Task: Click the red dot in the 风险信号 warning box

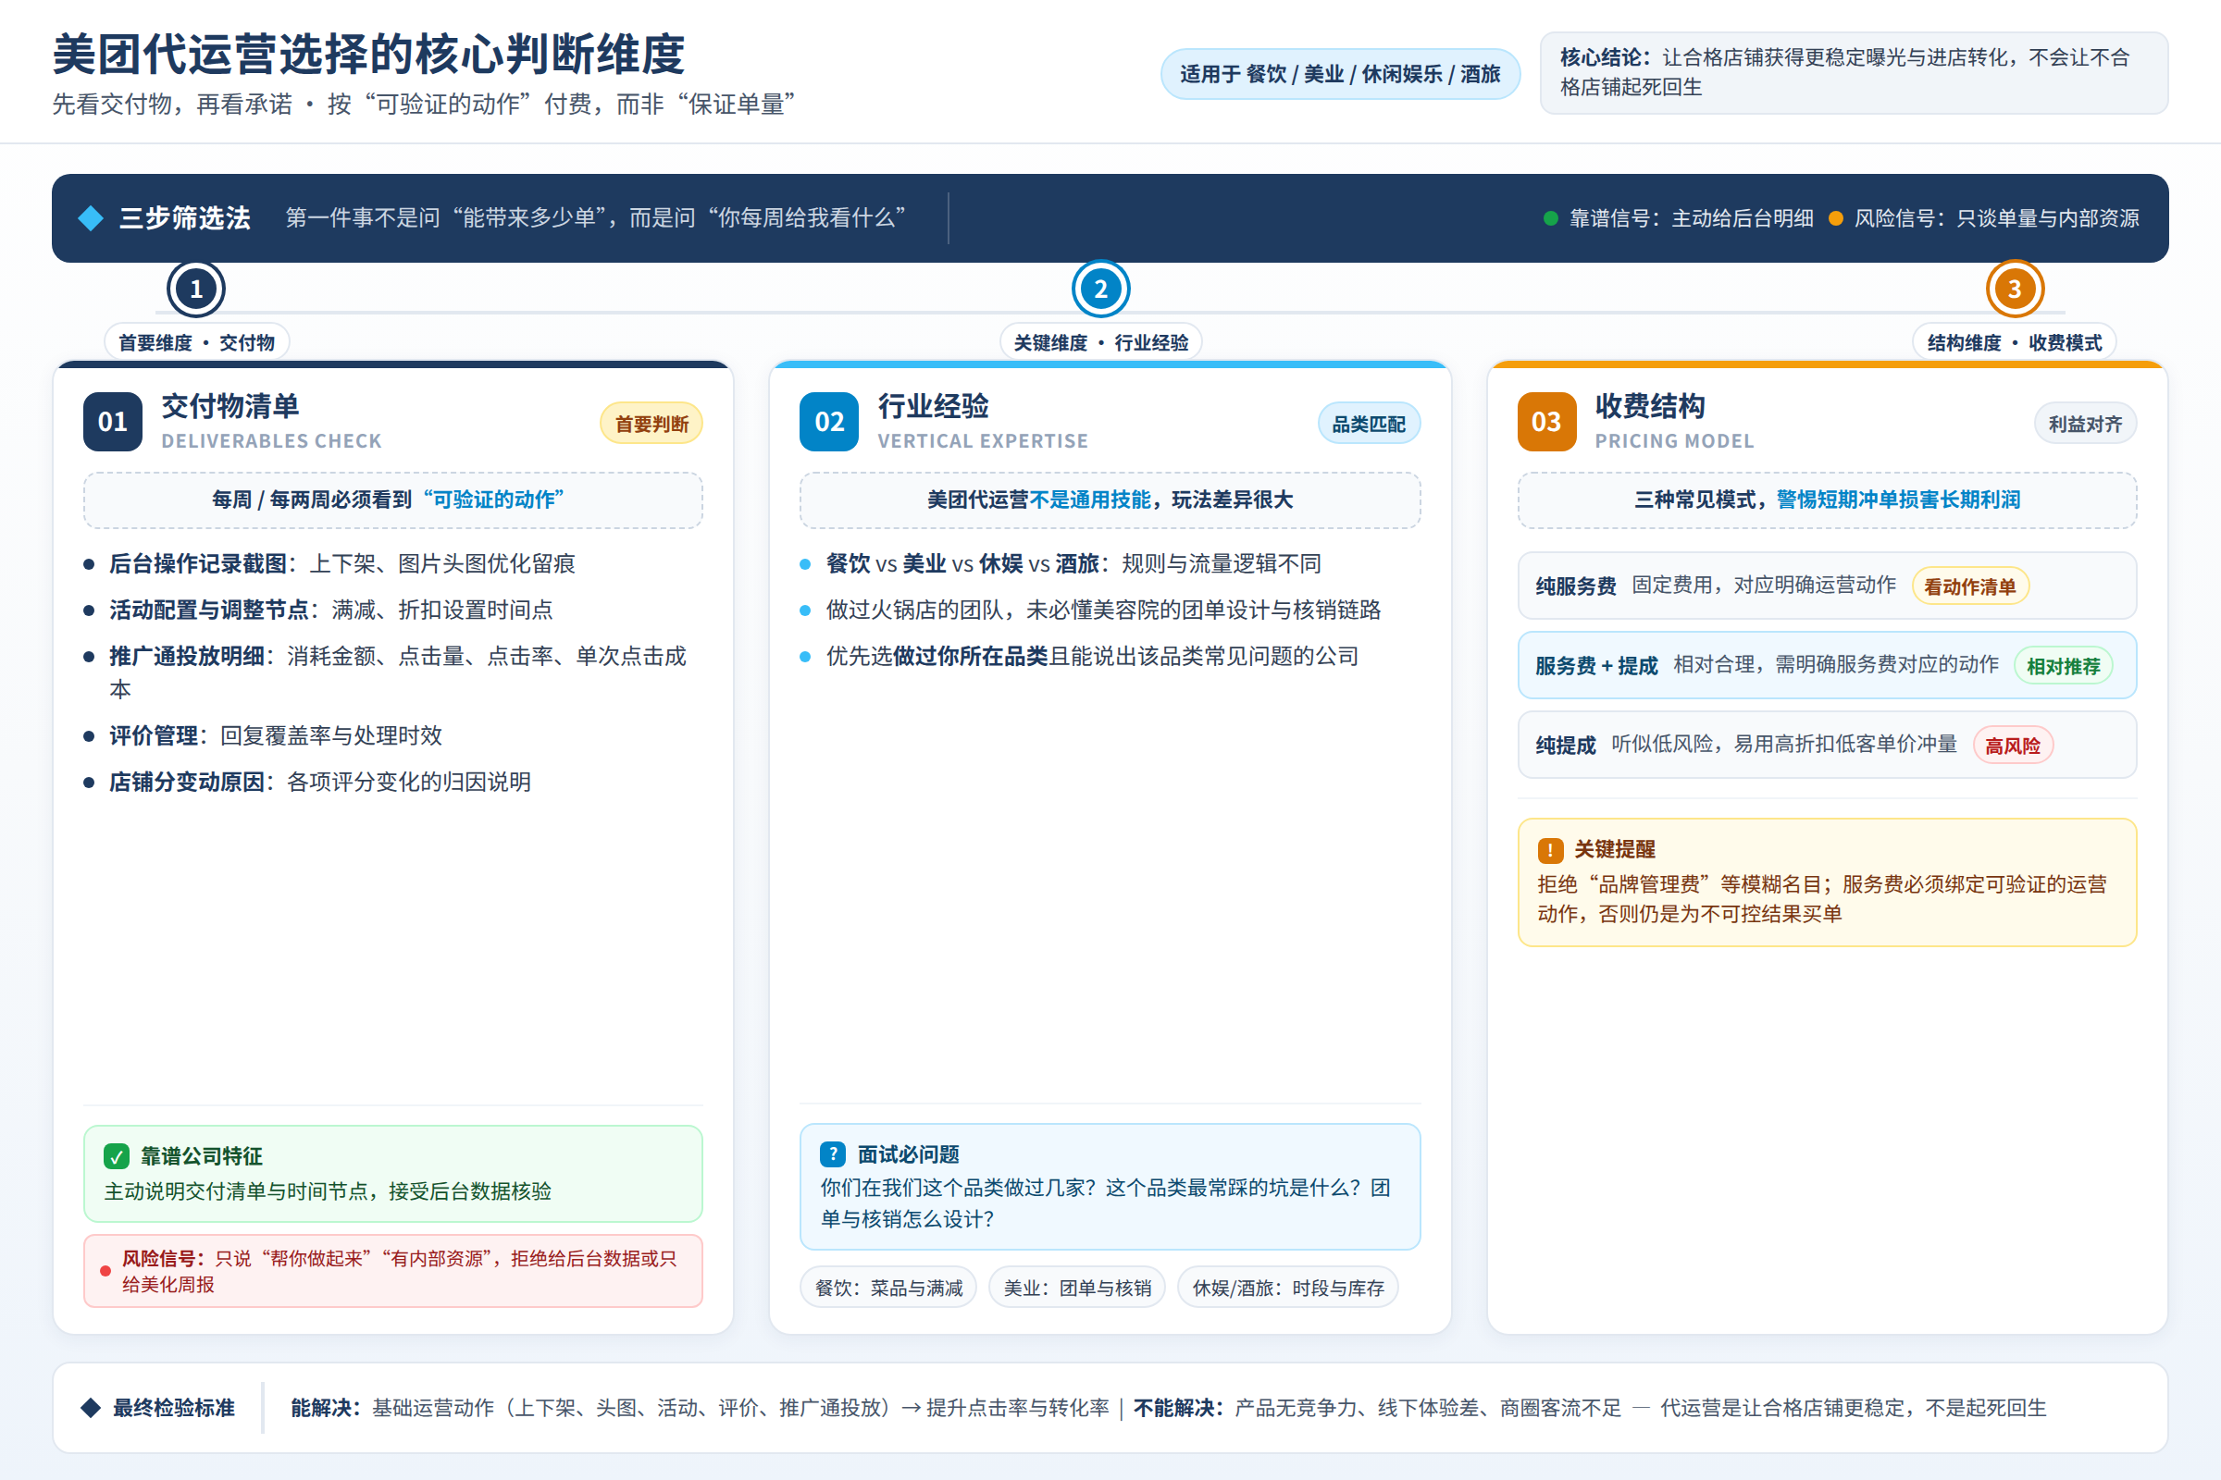Action: point(105,1270)
